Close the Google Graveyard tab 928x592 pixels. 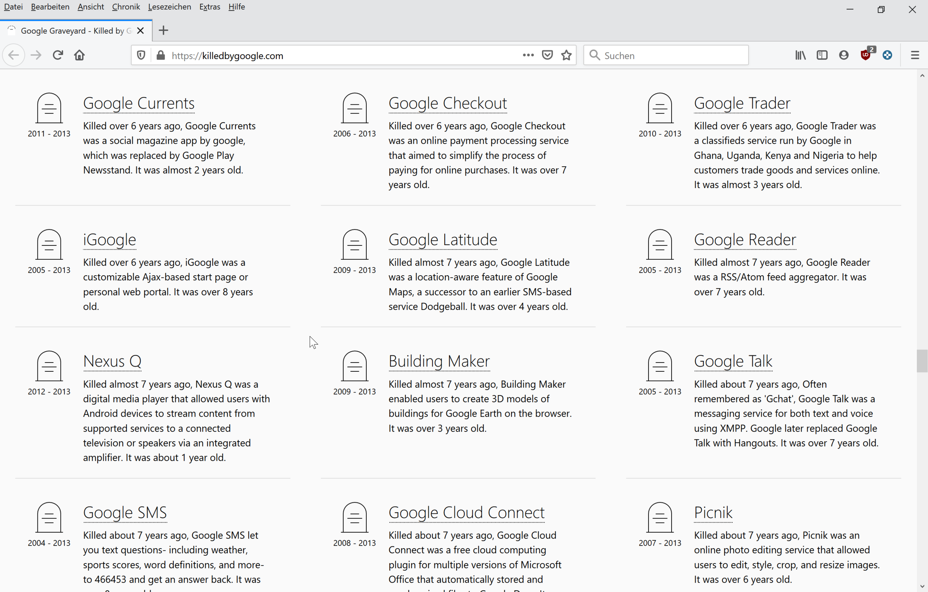click(x=141, y=30)
